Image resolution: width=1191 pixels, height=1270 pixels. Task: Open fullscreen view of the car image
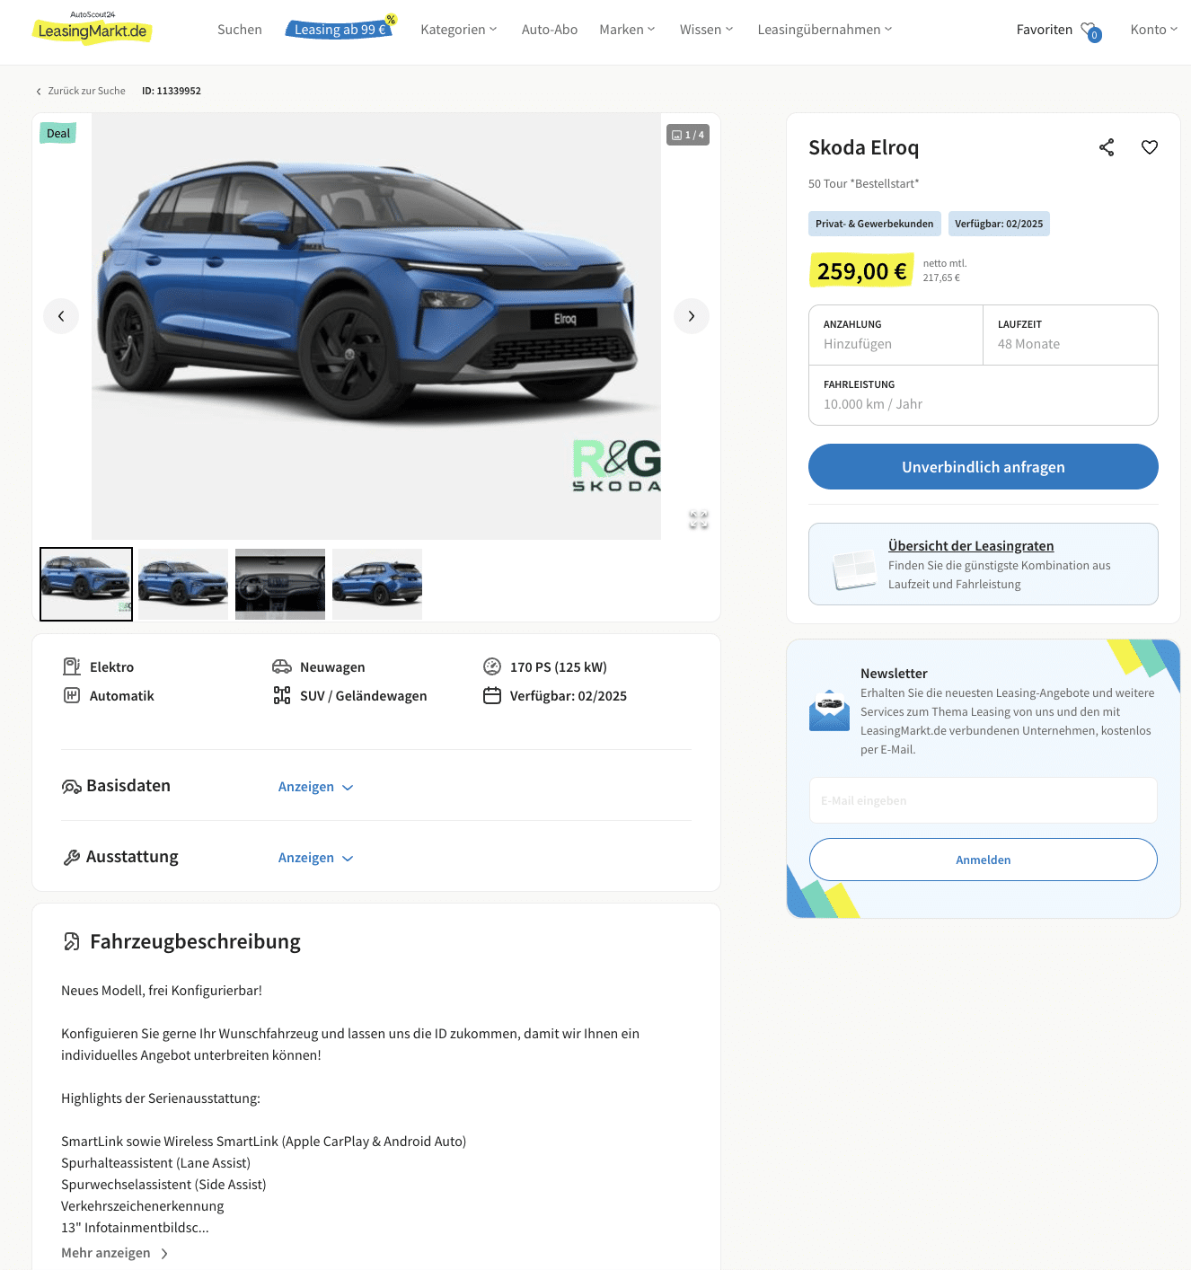[699, 519]
